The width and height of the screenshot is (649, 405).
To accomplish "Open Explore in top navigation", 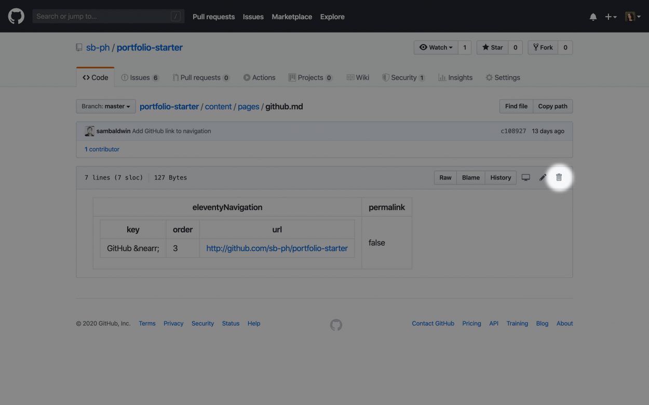I will tap(332, 17).
